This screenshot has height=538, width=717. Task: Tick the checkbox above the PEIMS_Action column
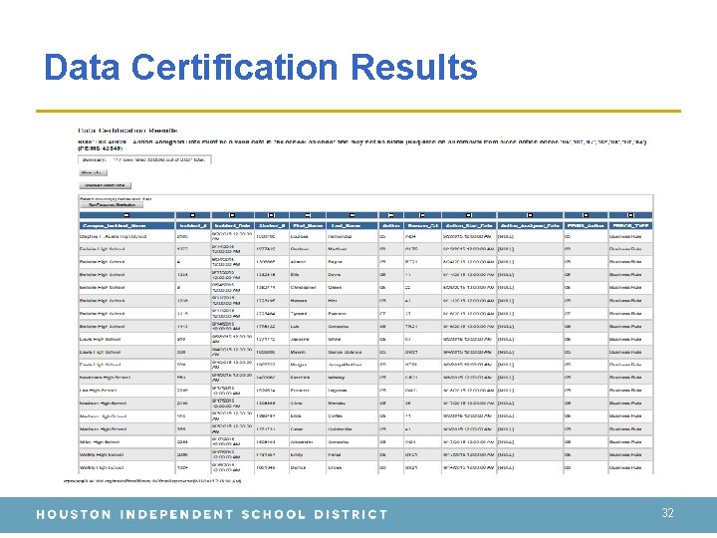click(x=586, y=215)
